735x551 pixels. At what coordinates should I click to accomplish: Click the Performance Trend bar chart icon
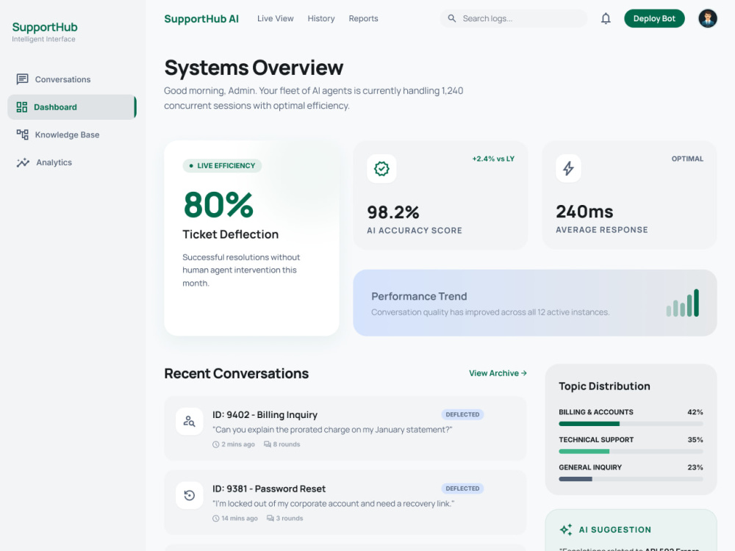[x=683, y=303]
